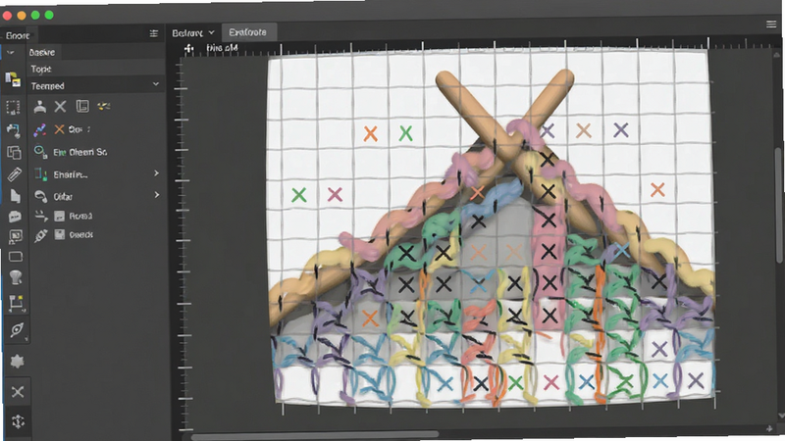Image resolution: width=785 pixels, height=441 pixels.
Task: Click the scroll down arrow at bottom right
Action: 780,416
